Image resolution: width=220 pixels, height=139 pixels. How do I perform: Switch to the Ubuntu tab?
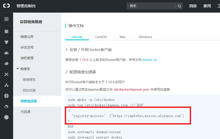click(x=77, y=37)
